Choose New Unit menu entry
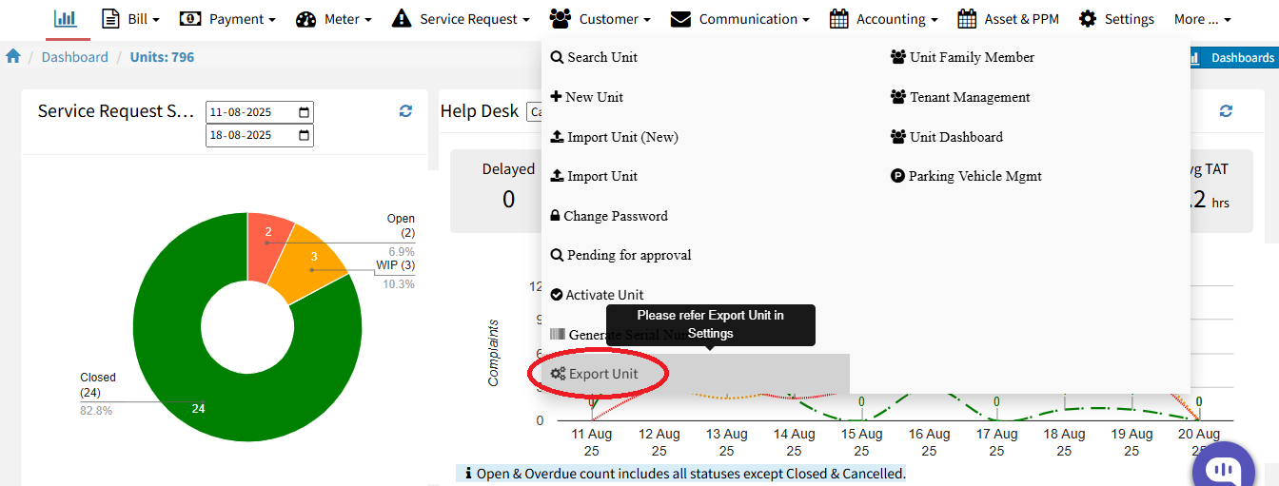 coord(587,97)
